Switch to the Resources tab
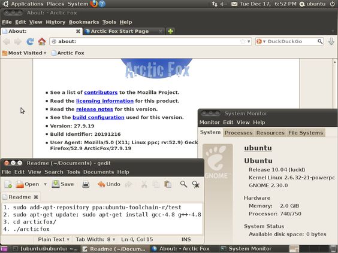Viewport: 338px width, 253px height. tap(270, 133)
